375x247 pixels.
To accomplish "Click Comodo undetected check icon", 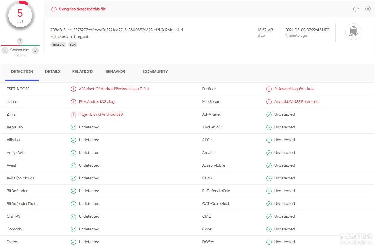I will tap(74, 229).
